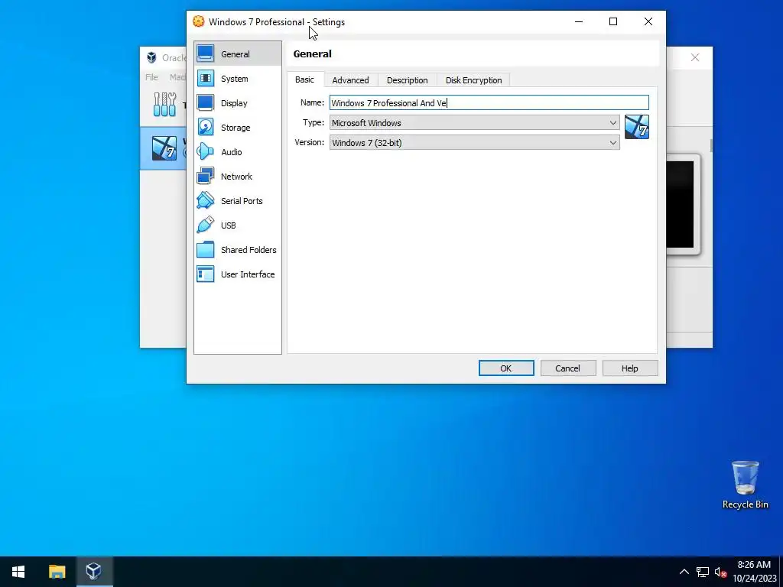Click the VirtualBox cube icon in Manager title
This screenshot has width=783, height=587.
click(x=151, y=57)
